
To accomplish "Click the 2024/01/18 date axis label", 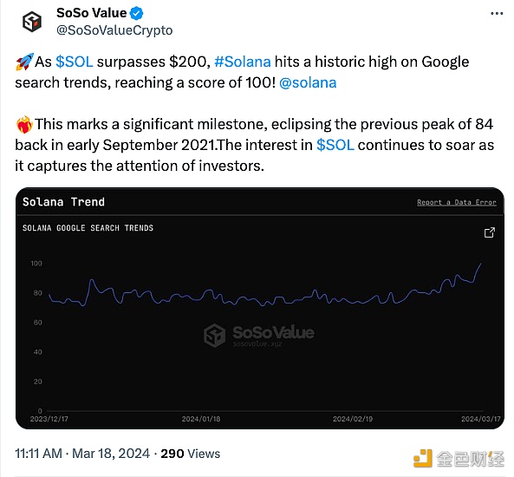I will pyautogui.click(x=201, y=419).
